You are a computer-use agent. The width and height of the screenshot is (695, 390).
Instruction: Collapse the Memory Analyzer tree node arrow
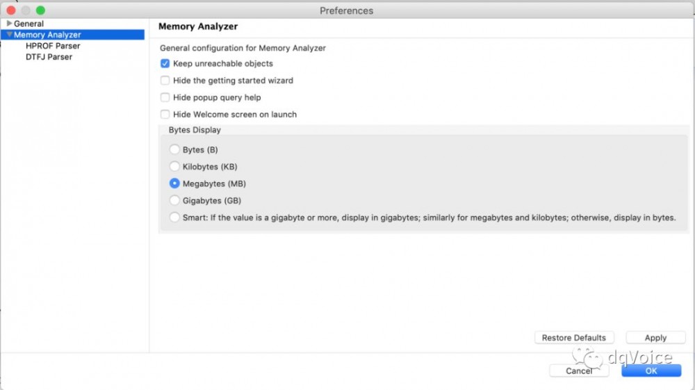click(9, 35)
